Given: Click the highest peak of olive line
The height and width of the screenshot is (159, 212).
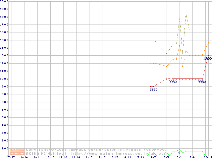Looking at the screenshot, I should 186,14.
